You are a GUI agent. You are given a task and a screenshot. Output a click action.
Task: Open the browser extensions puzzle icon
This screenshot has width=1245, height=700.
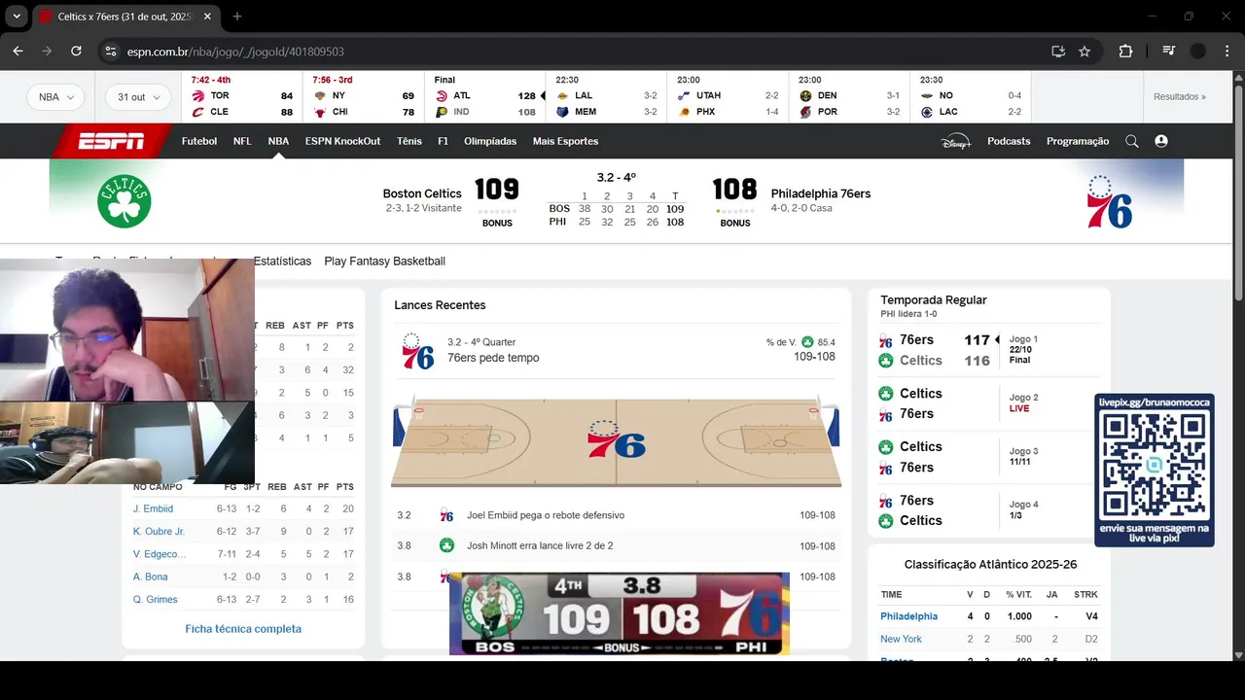point(1125,52)
